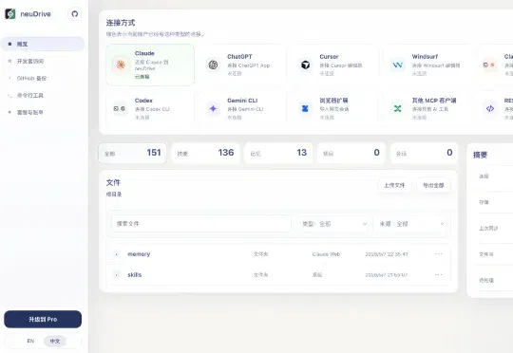This screenshot has width=513, height=353.
Task: Click the blue 浏览器扩展 puzzle icon
Action: click(x=305, y=108)
